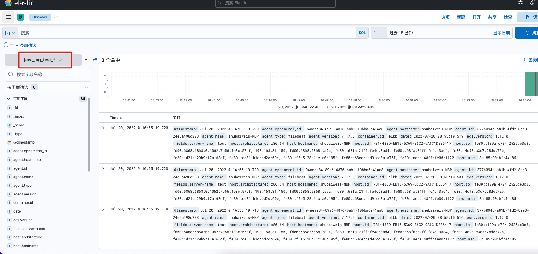Open the 选项 menu
This screenshot has height=254, width=538.
[x=445, y=17]
